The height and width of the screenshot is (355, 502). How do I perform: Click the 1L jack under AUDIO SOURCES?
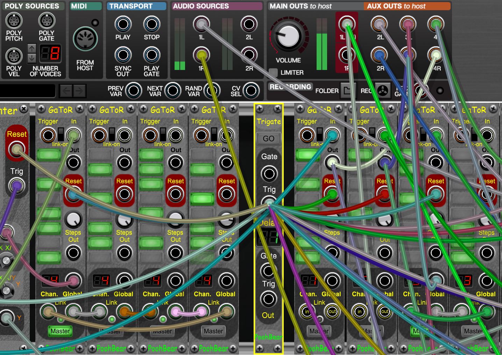(x=201, y=24)
